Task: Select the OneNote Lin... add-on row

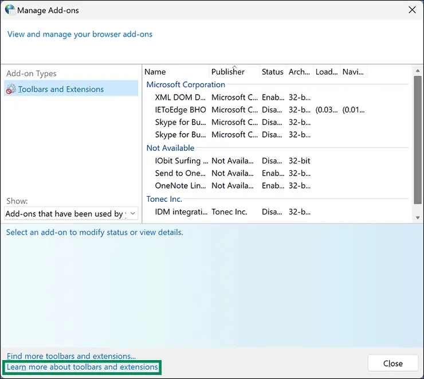Action: [x=276, y=185]
